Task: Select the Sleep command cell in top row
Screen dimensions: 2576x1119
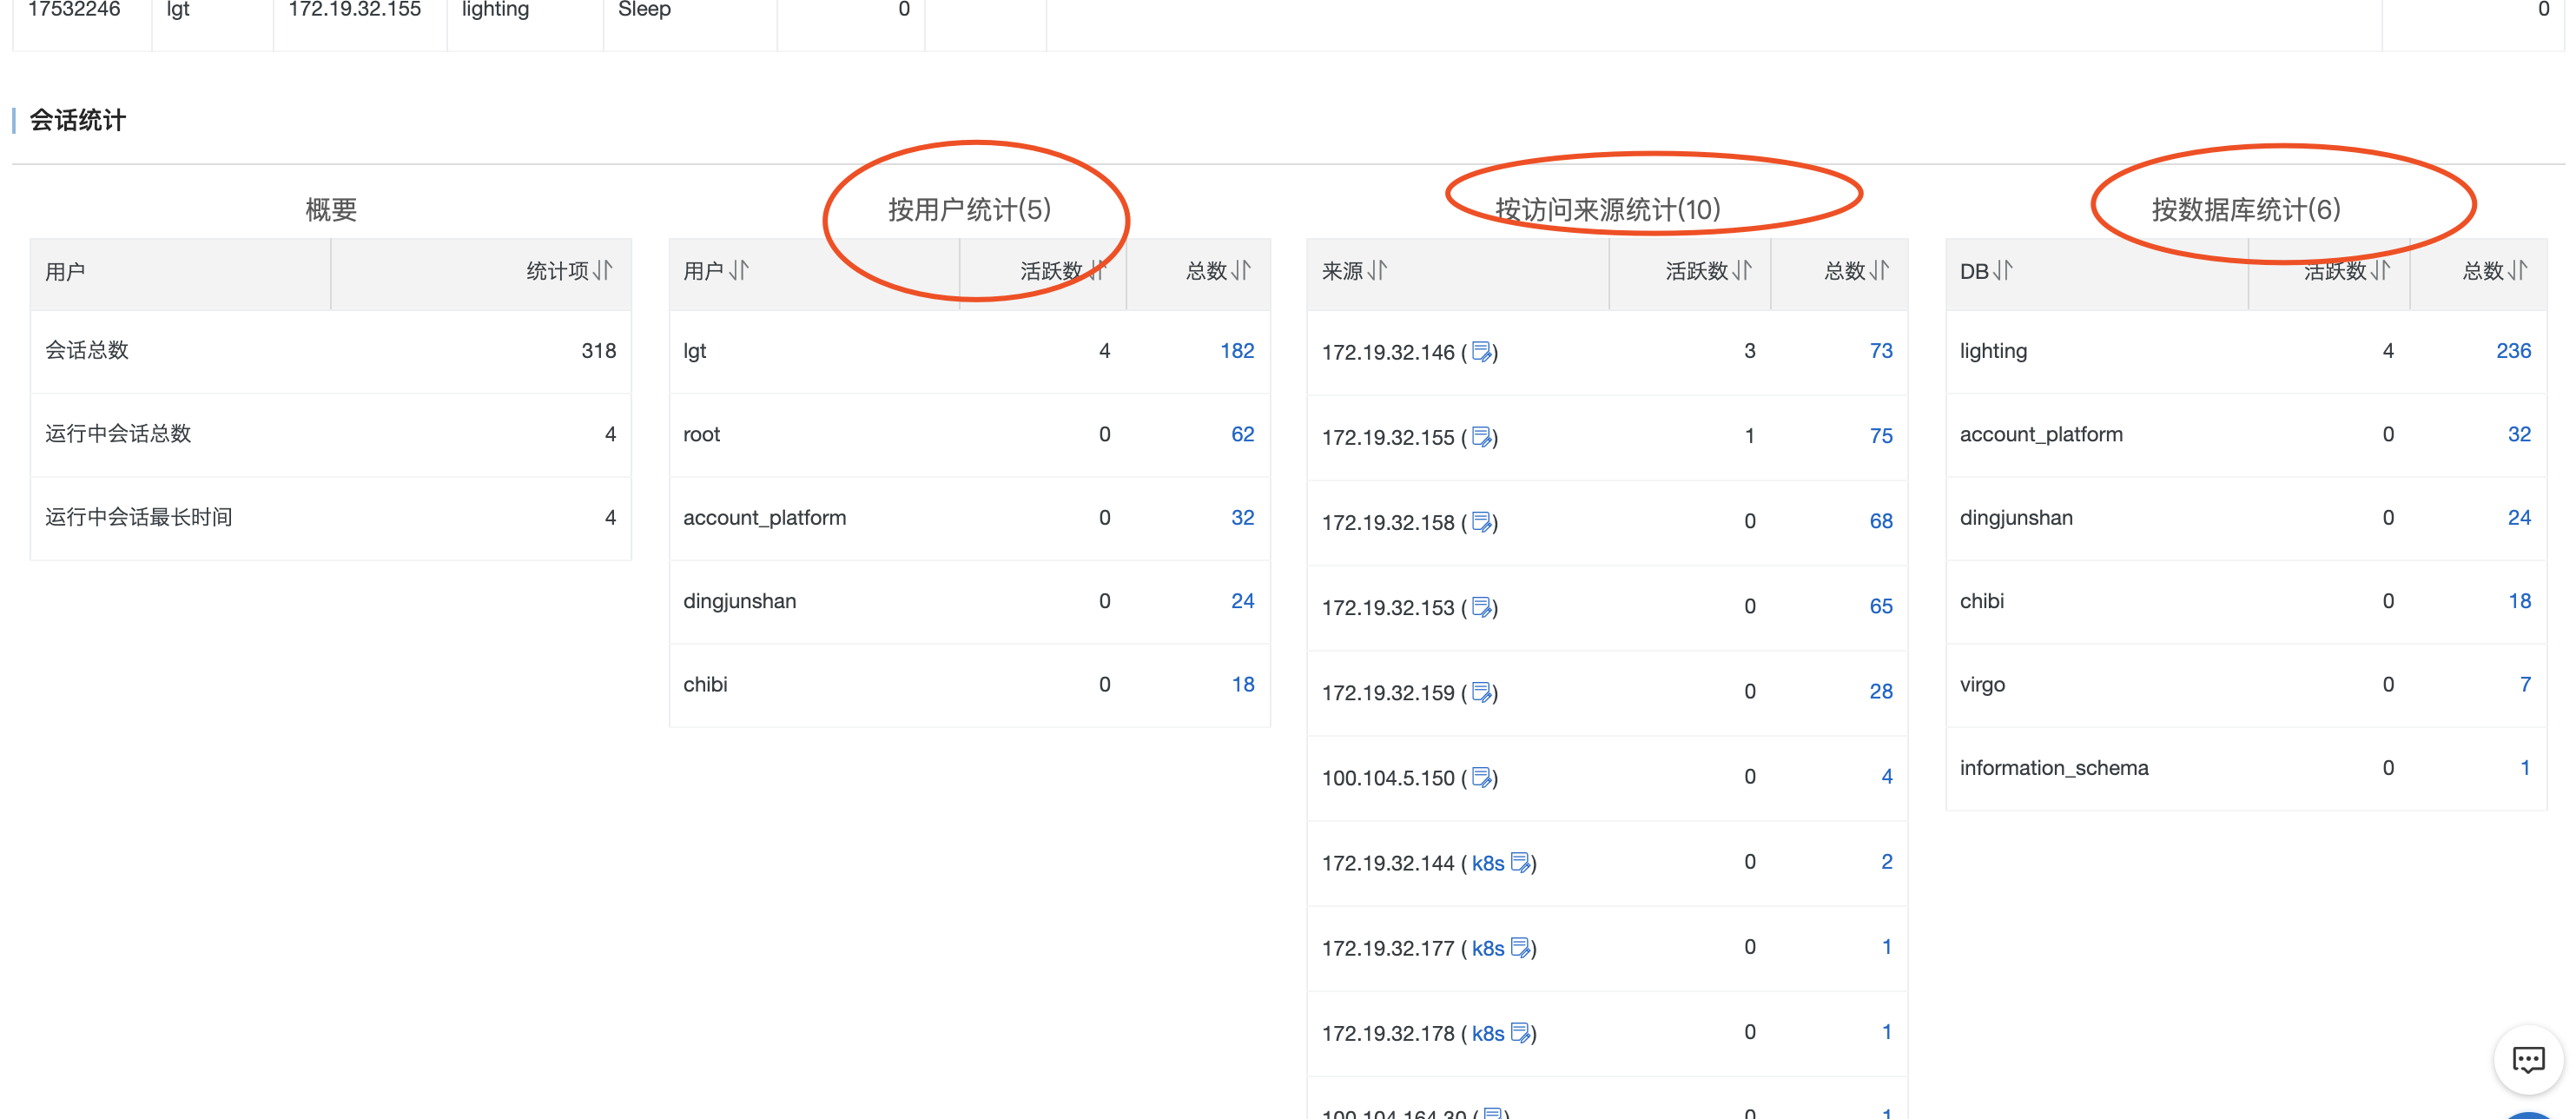Action: [644, 10]
